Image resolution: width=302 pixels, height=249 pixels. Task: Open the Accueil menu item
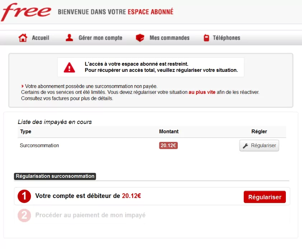coord(41,38)
